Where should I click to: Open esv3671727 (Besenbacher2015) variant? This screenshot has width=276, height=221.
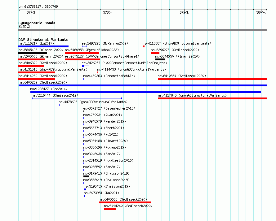109,108
